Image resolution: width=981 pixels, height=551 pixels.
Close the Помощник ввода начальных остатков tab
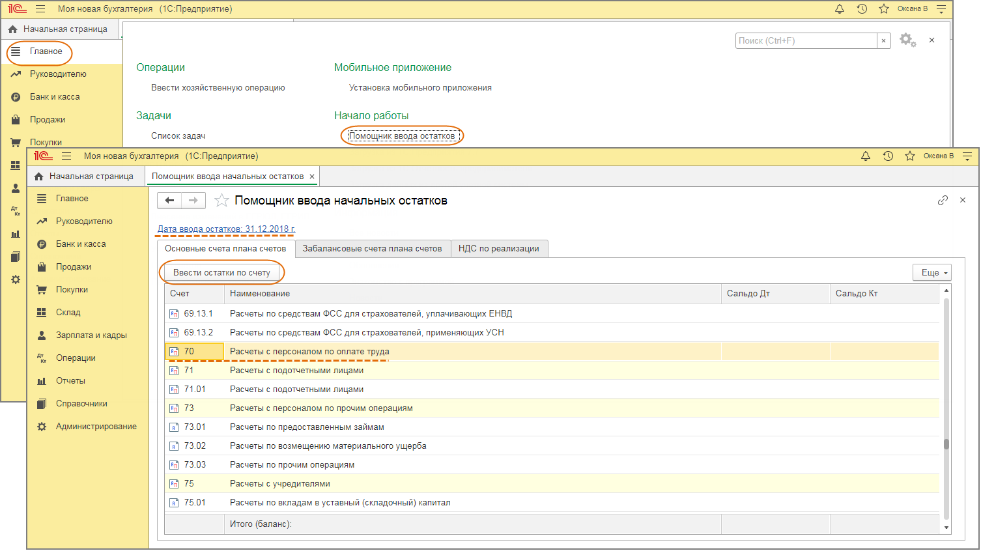coord(312,177)
